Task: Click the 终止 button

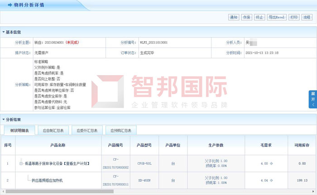Action: 259,17
